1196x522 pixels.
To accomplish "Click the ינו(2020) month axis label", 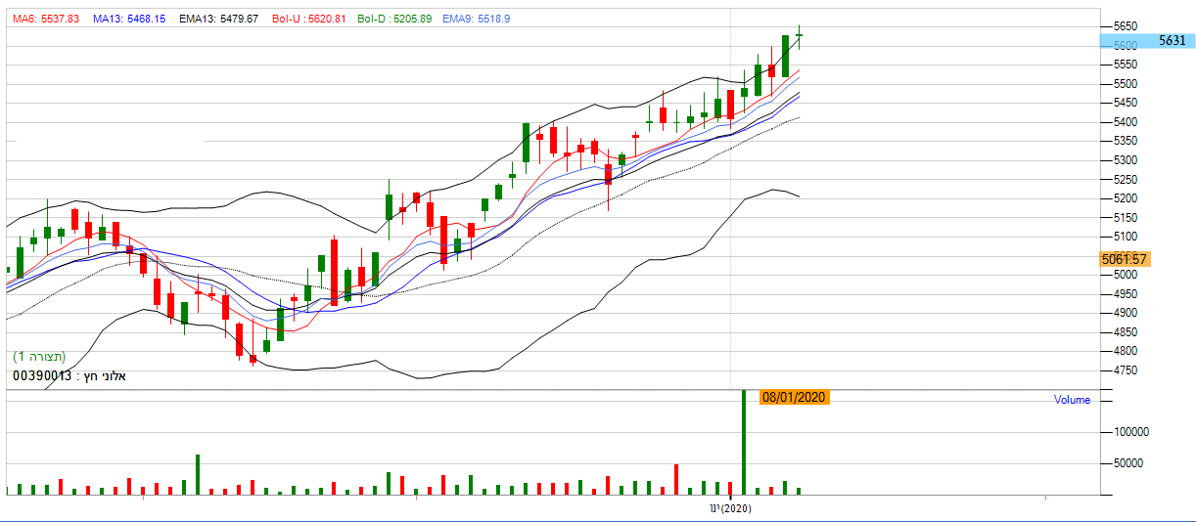I will 730,508.
